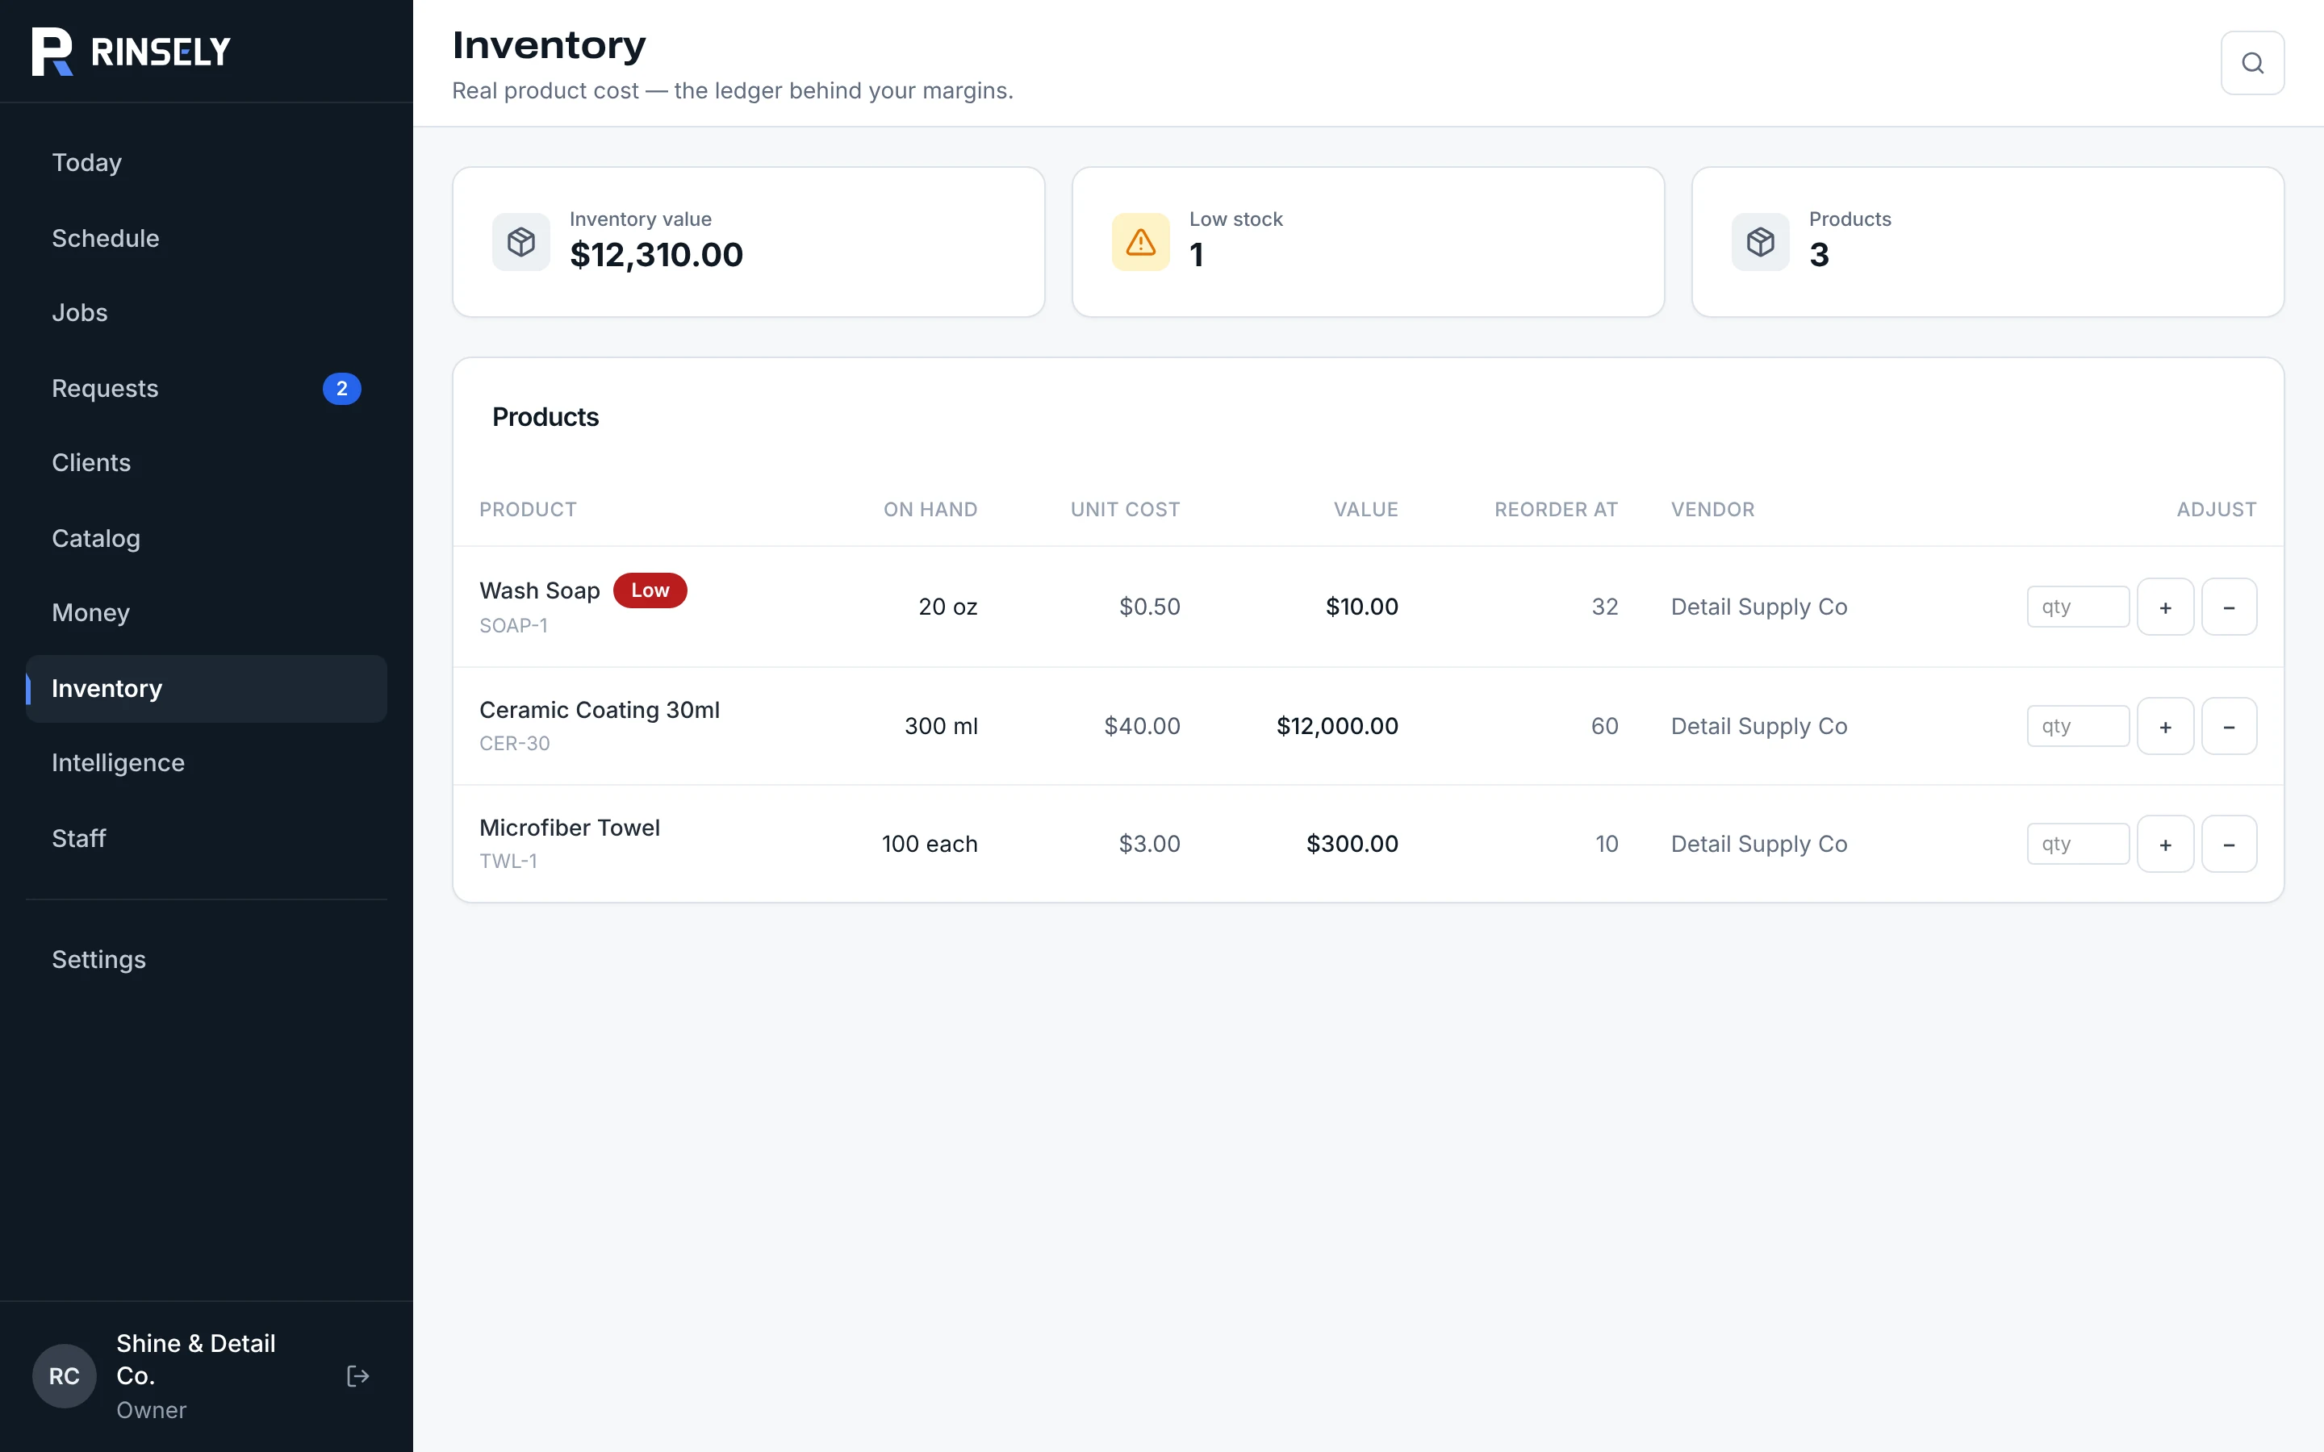
Task: Add Ceramic Coating 30ml stock with plus
Action: (x=2164, y=726)
